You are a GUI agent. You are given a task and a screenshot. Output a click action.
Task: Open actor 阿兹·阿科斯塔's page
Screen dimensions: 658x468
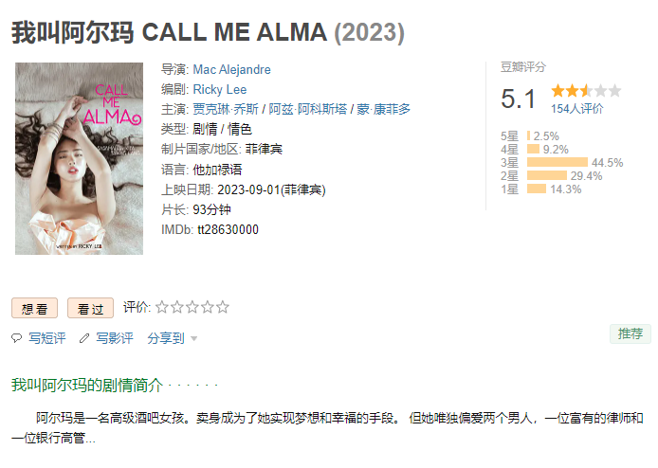click(x=308, y=109)
